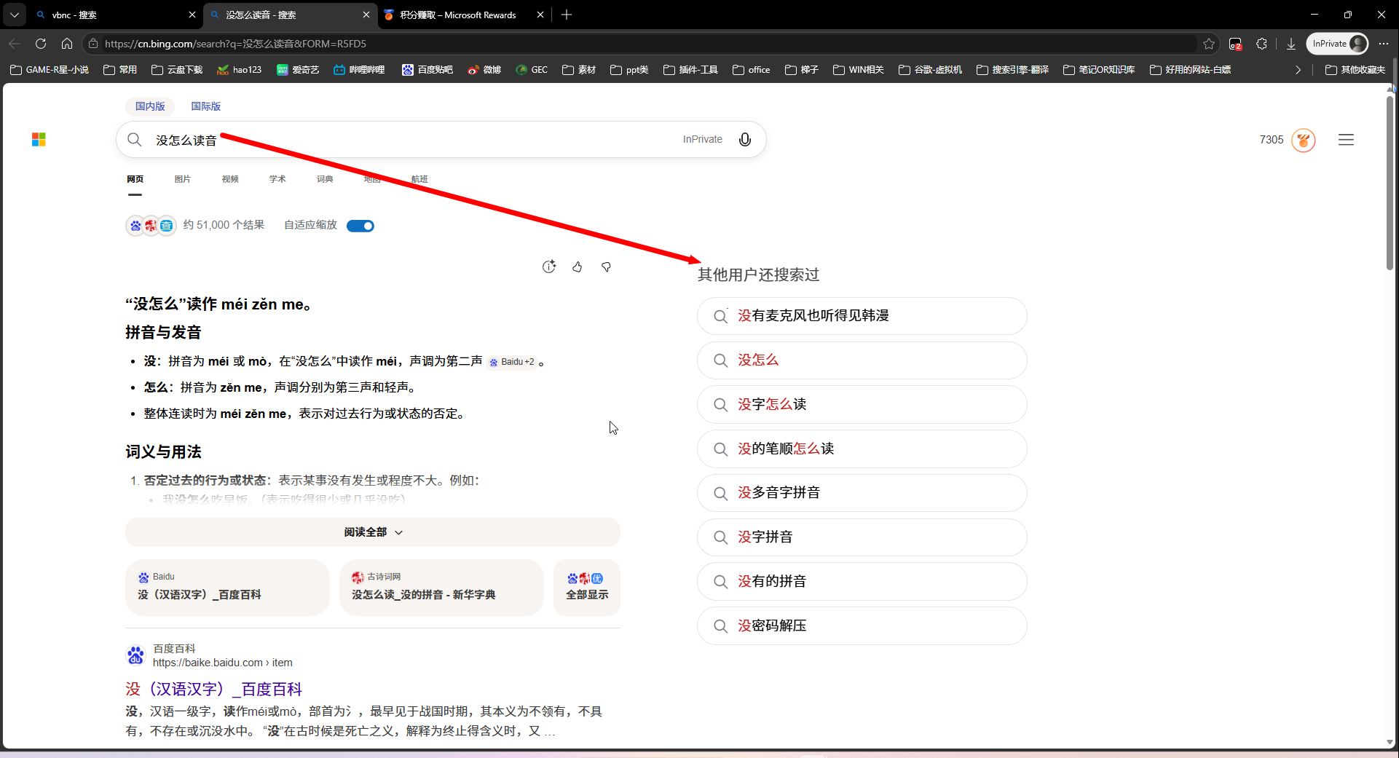Click the page vertical scrollbar

pos(1390,182)
